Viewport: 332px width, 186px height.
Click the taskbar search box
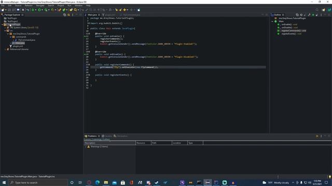38,182
